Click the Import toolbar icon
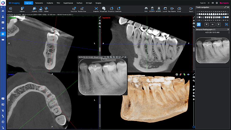This screenshot has height=130, width=231. tap(10, 9)
